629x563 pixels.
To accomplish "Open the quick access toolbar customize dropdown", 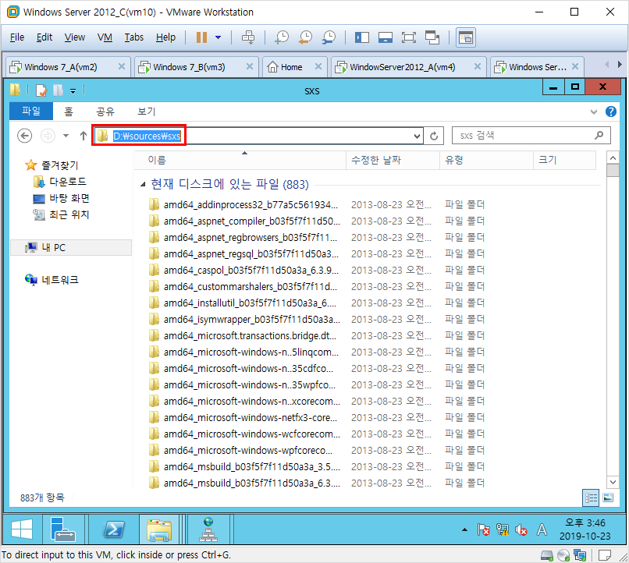I will [x=73, y=91].
